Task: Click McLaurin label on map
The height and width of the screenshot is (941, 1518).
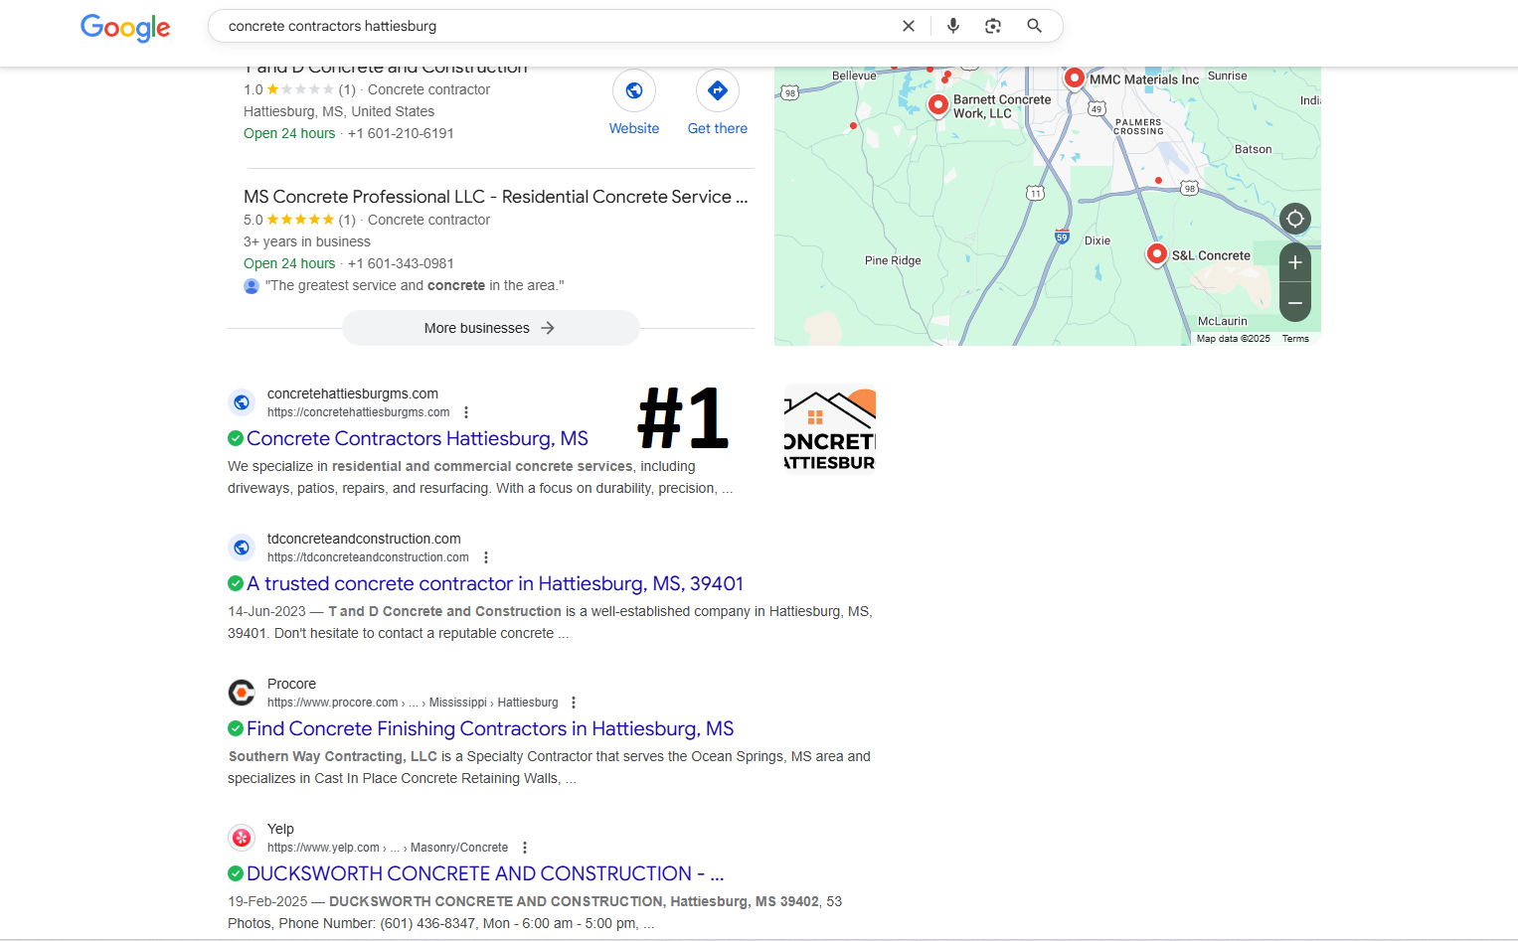Action: pyautogui.click(x=1222, y=321)
